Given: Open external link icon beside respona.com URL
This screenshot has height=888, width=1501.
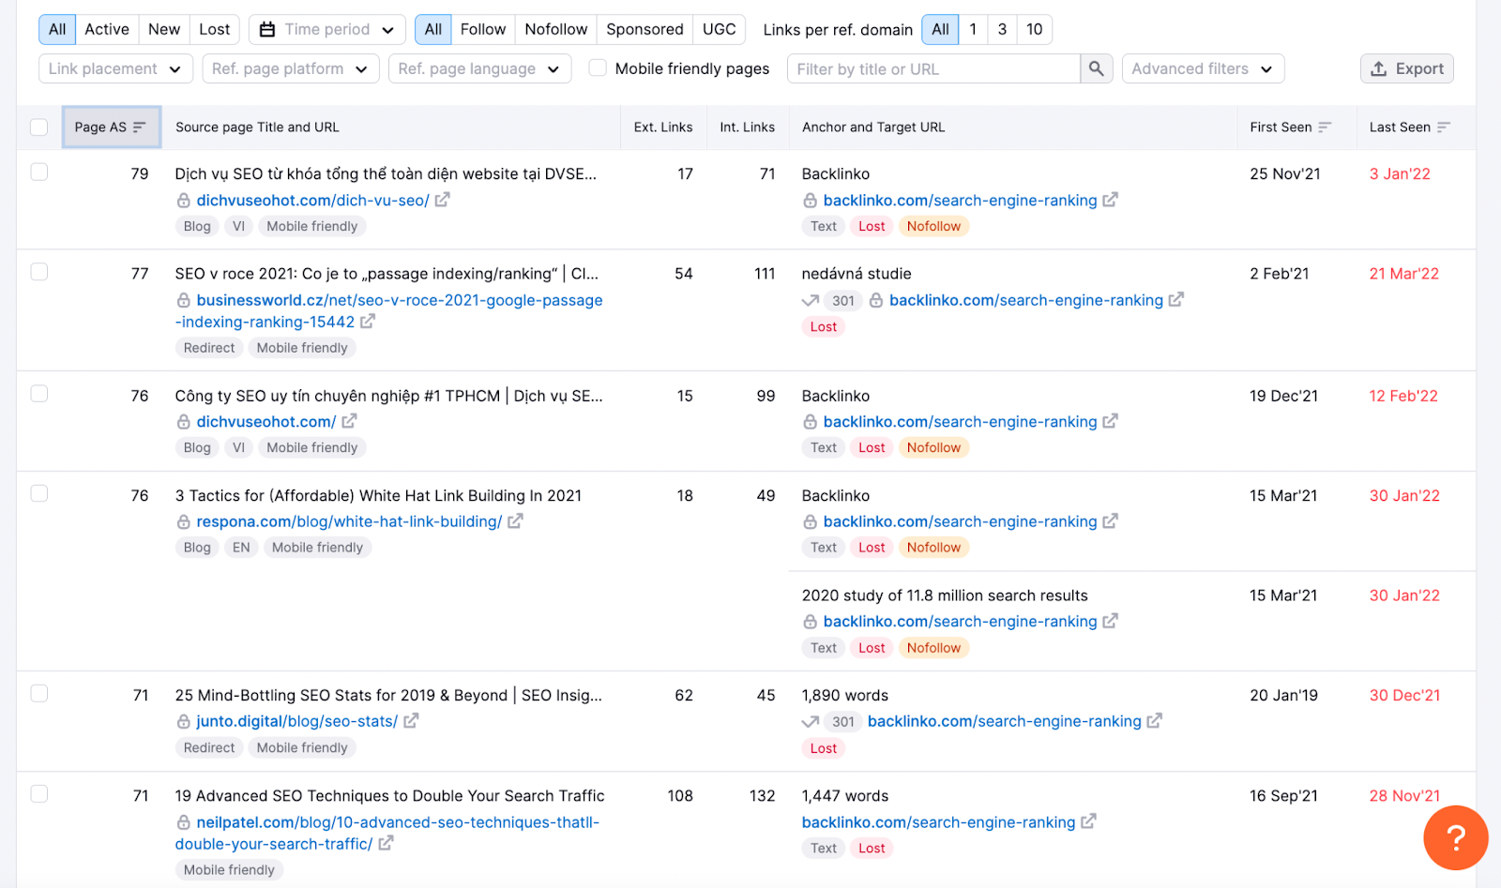Looking at the screenshot, I should 515,521.
